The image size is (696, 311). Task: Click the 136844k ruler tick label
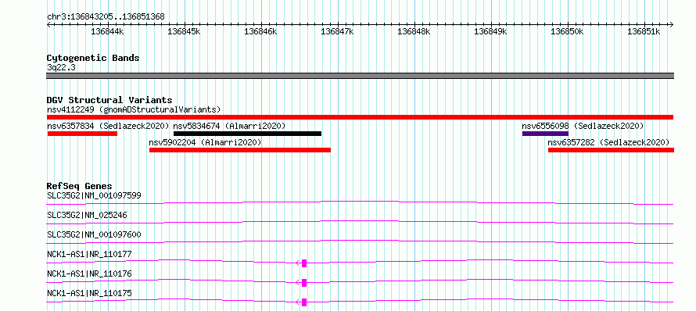click(107, 31)
